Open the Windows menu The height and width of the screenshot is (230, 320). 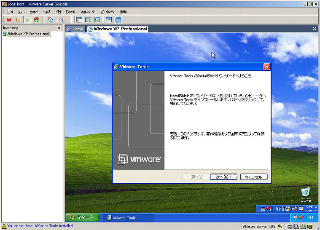[x=108, y=11]
